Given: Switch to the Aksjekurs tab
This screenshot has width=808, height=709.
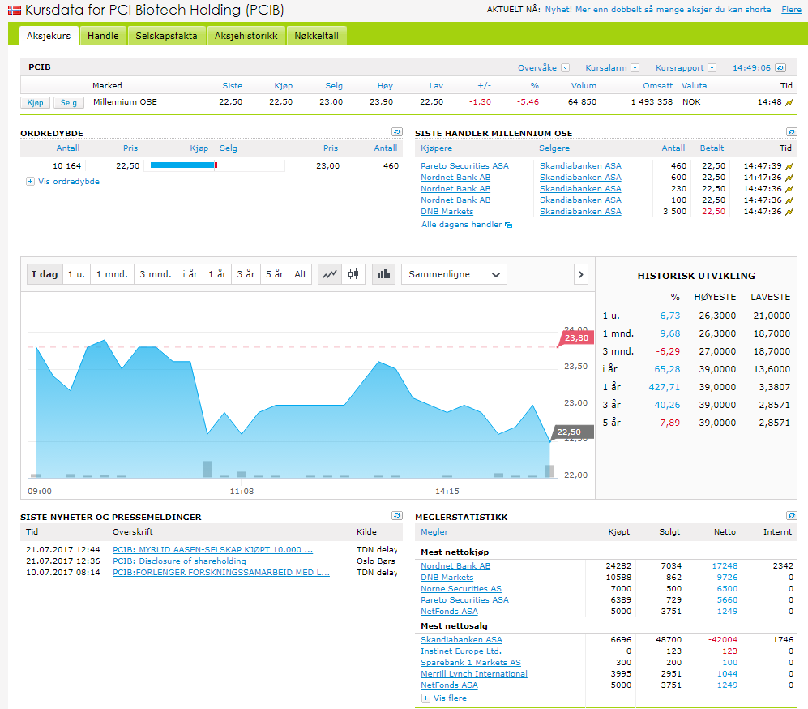Looking at the screenshot, I should 49,36.
